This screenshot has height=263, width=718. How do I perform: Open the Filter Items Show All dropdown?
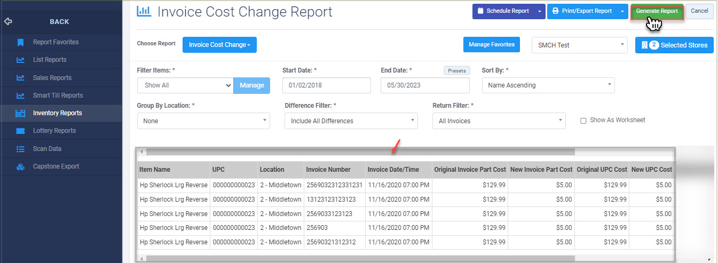pyautogui.click(x=185, y=85)
